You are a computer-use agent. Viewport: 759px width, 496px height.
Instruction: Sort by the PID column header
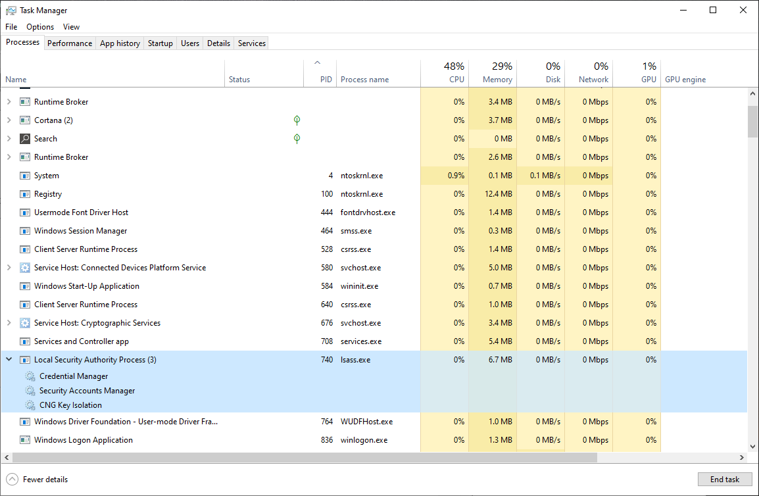[x=320, y=72]
